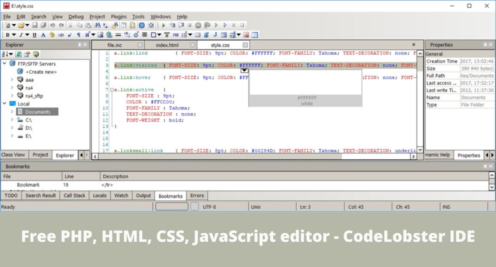496x267 pixels.
Task: Start debugging with the green Run arrow
Action: 164,25
